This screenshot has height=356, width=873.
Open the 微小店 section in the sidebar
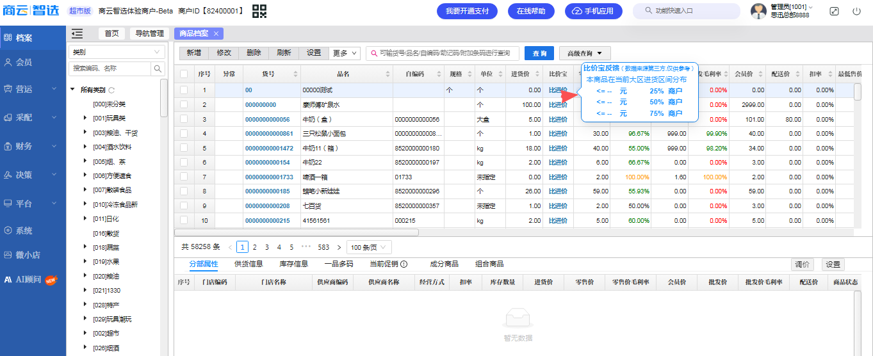coord(33,255)
